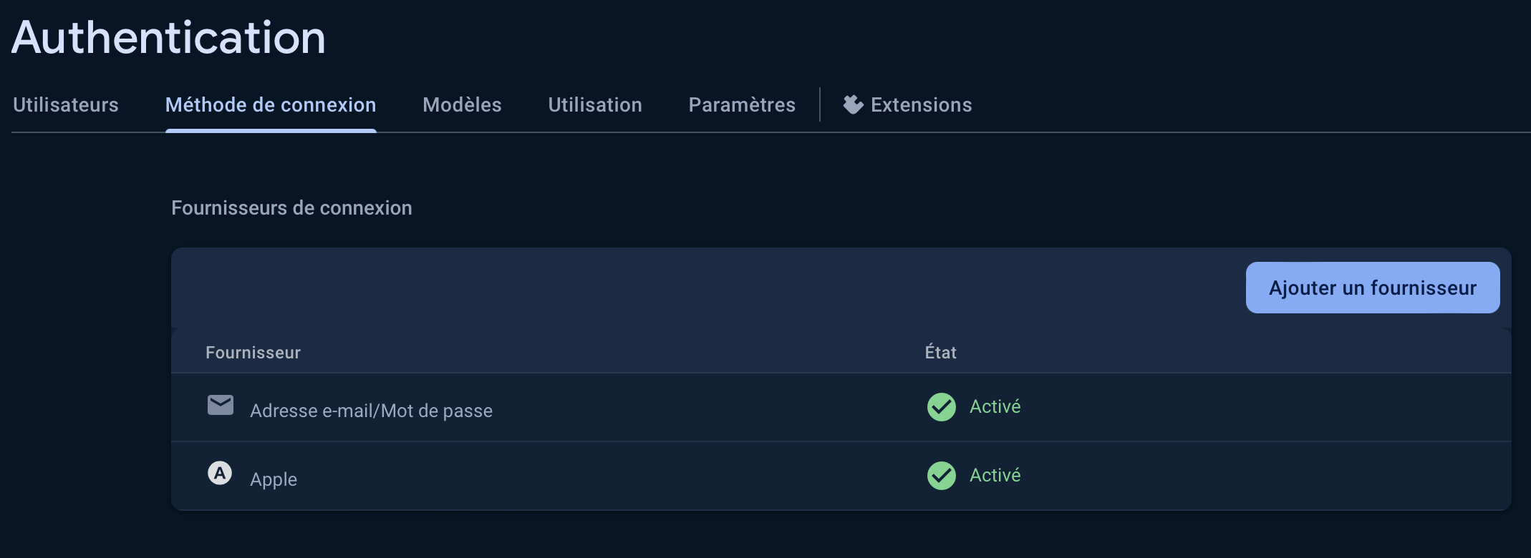The image size is (1531, 558).
Task: Click the Authentication page title
Action: click(x=169, y=37)
